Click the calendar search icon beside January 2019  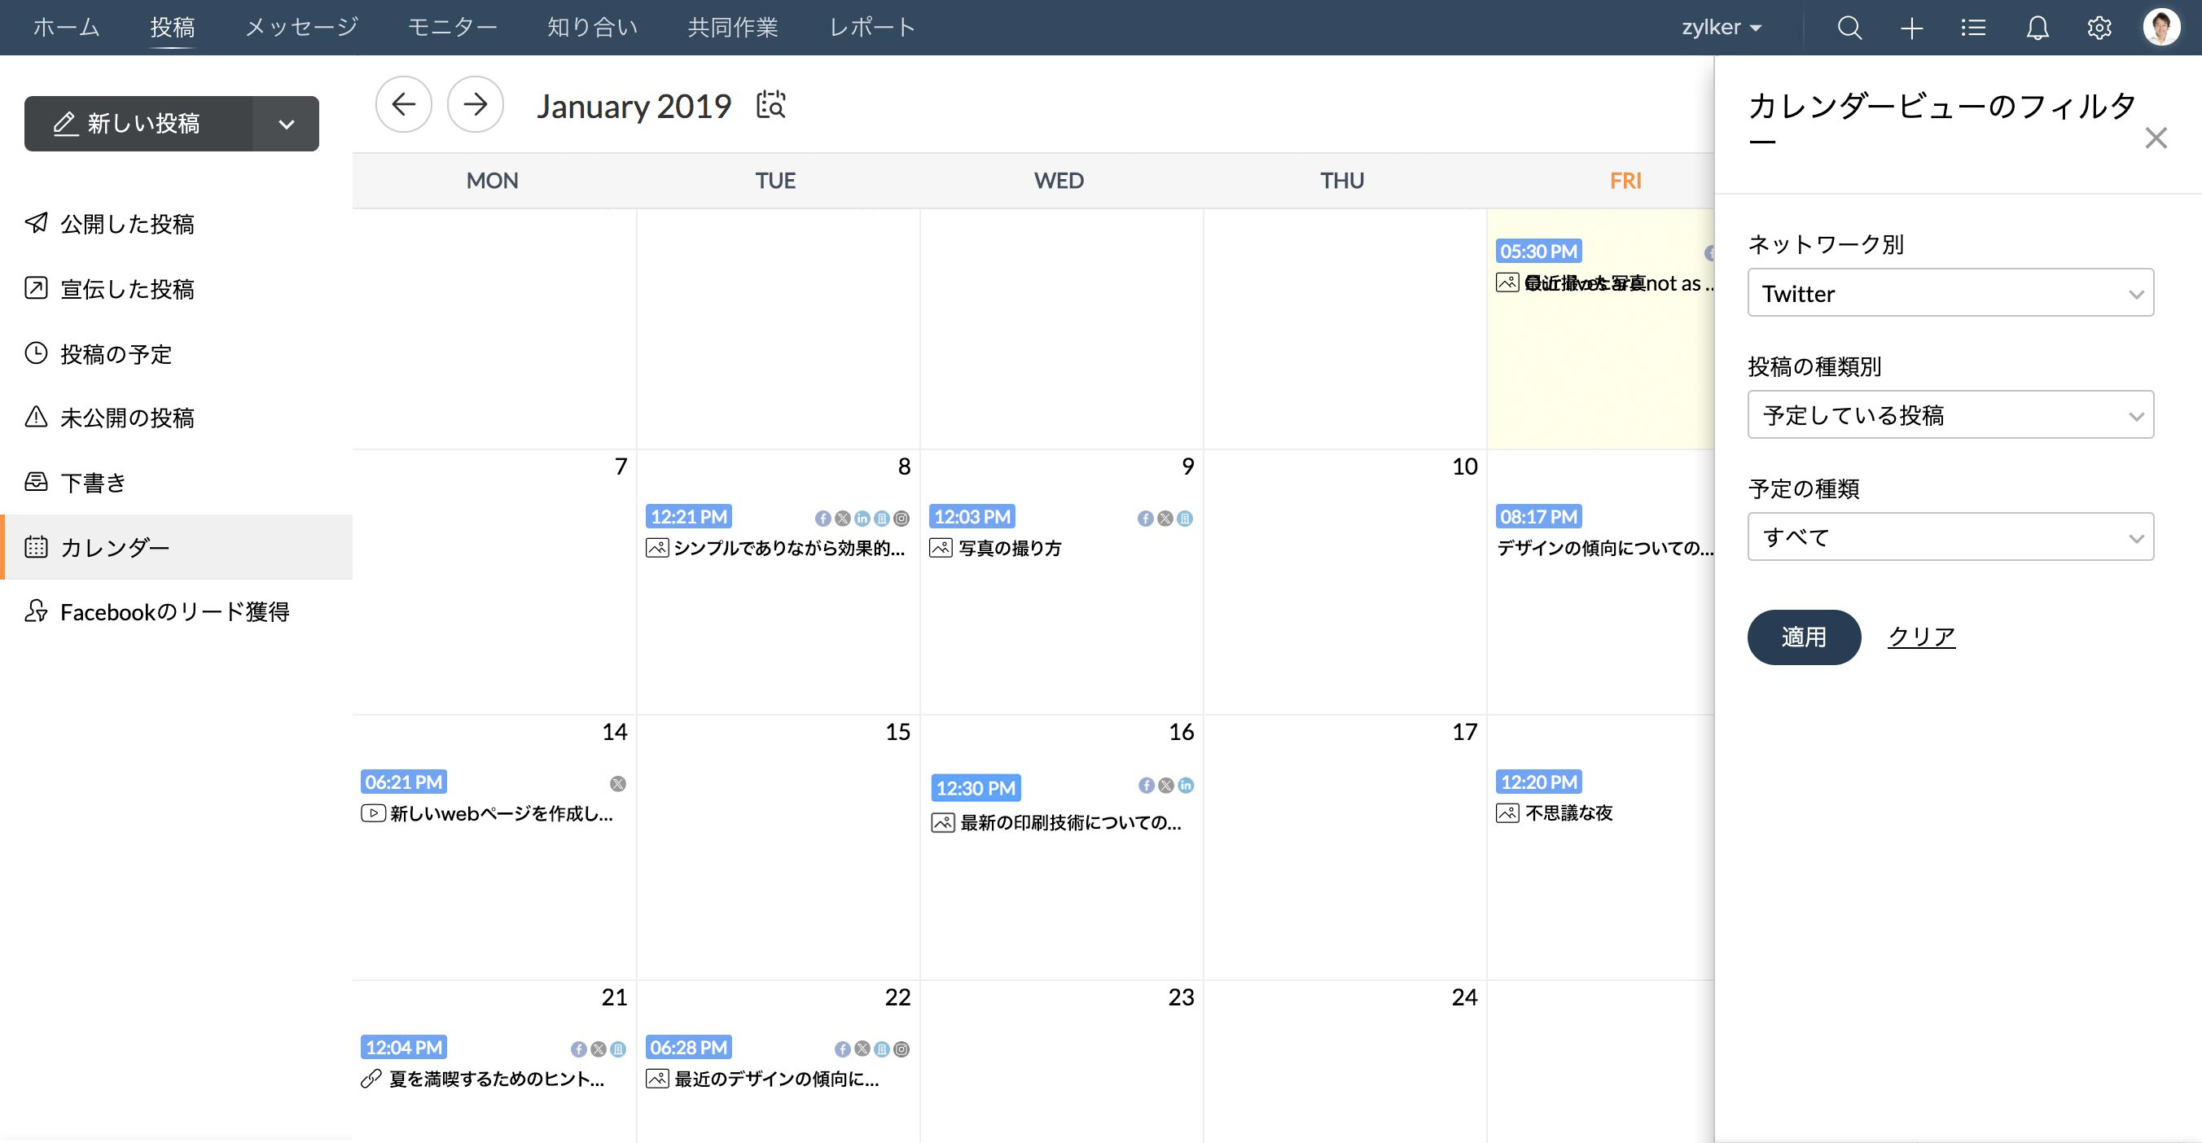[770, 104]
